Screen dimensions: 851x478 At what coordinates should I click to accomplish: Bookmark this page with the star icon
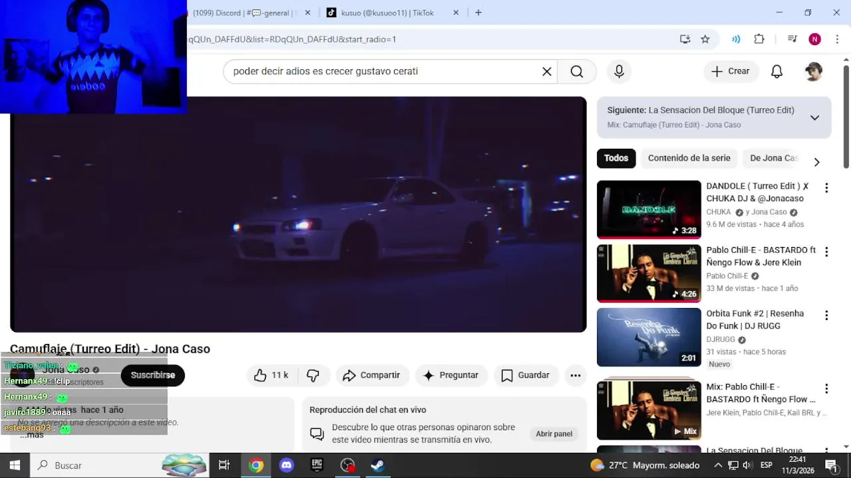tap(705, 39)
